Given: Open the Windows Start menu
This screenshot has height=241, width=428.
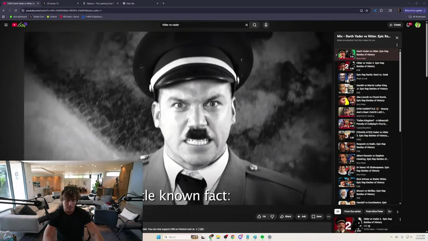Looking at the screenshot, I should coord(158,237).
